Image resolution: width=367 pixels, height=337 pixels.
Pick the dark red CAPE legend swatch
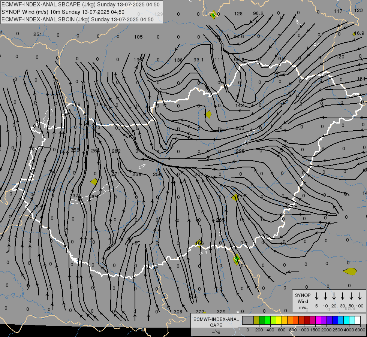[307, 321]
